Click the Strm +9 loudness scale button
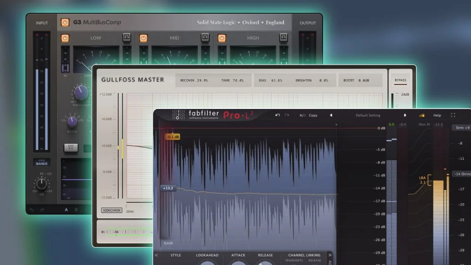Screen dimensions: 471x265 point(463,128)
